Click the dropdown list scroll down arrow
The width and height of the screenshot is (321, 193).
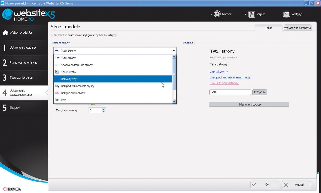pos(174,101)
